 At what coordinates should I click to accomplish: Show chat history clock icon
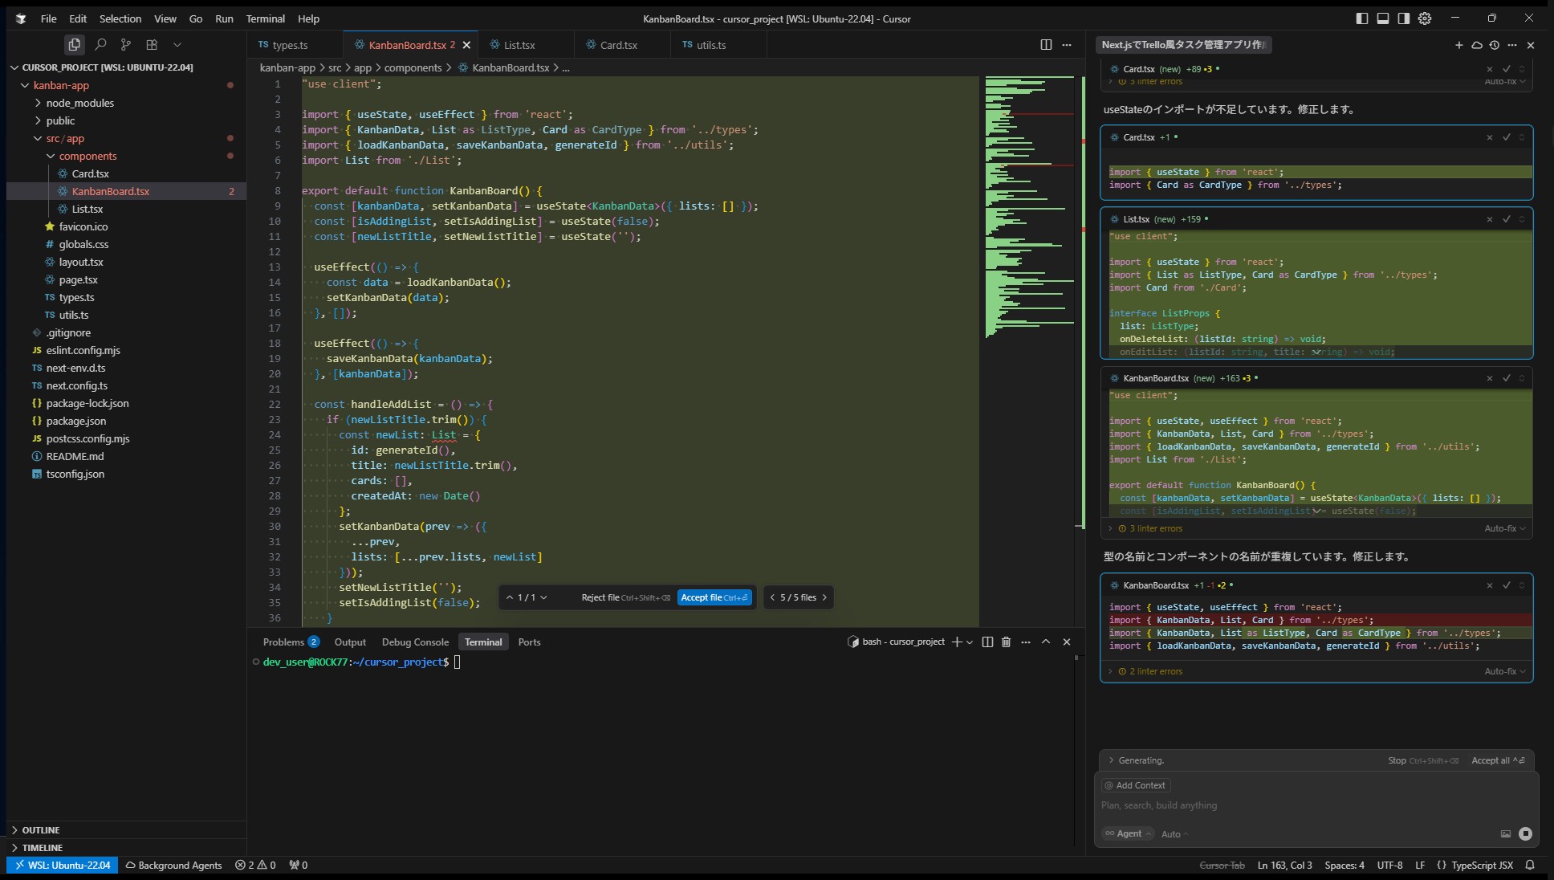tap(1494, 45)
